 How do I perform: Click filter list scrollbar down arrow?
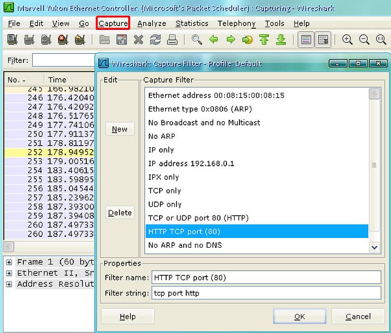point(374,248)
